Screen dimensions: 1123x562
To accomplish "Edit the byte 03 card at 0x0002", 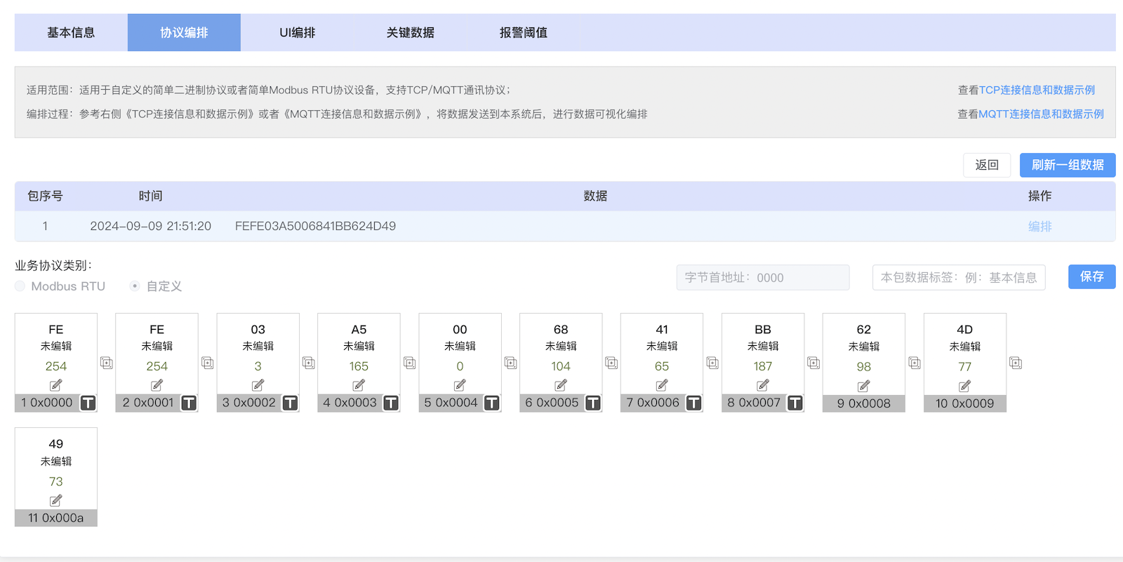I will (258, 385).
